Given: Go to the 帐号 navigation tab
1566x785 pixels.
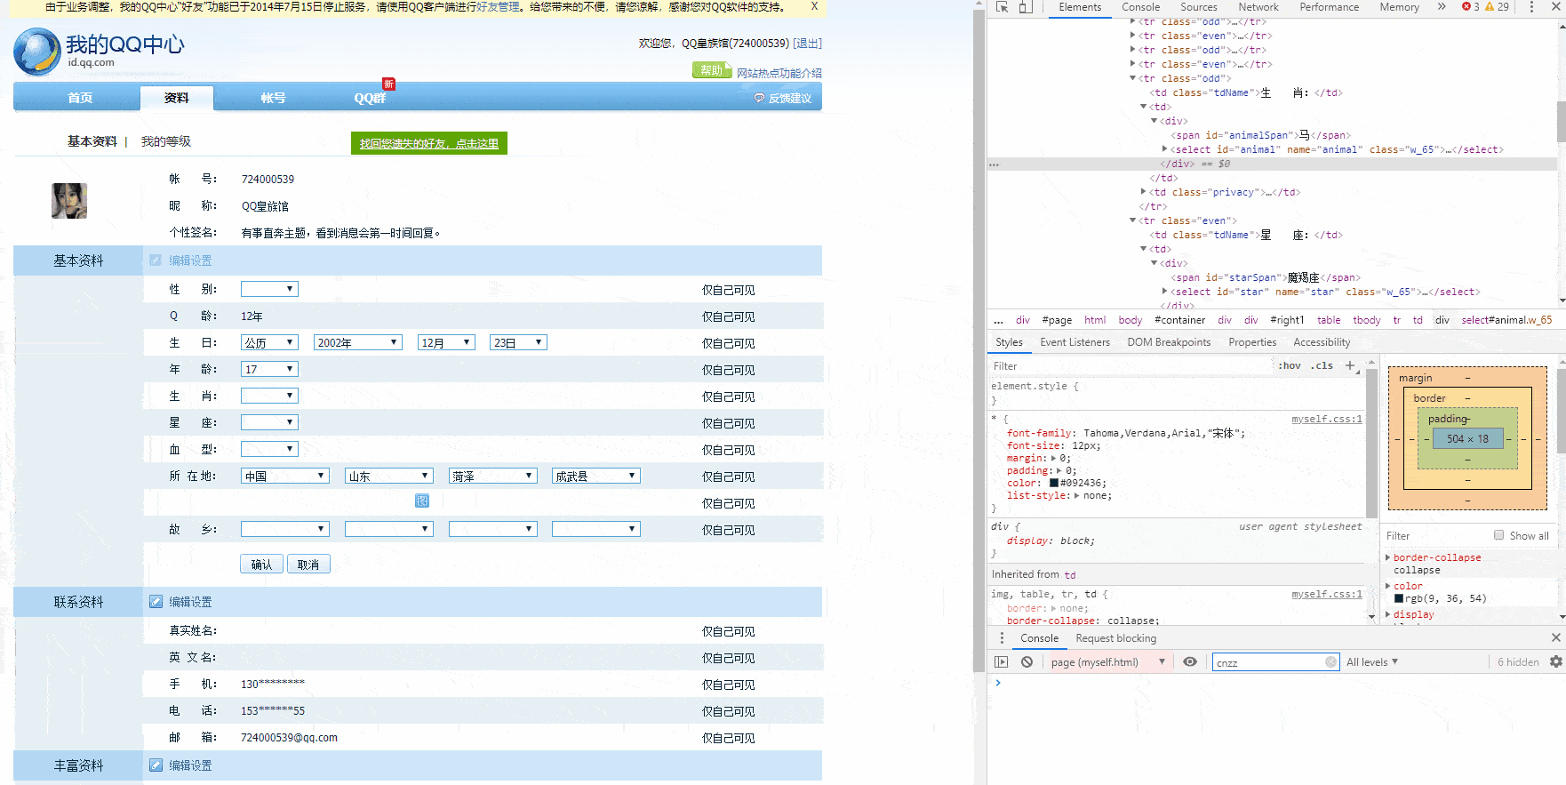Looking at the screenshot, I should tap(273, 98).
